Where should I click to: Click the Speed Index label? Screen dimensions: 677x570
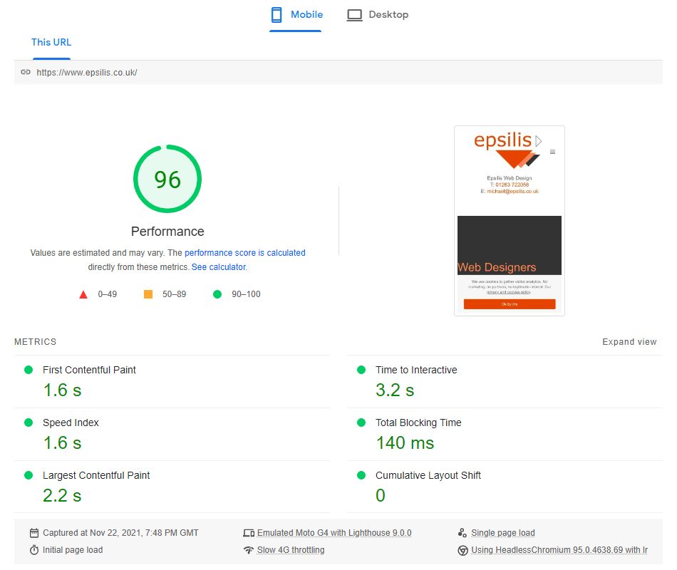tap(71, 423)
